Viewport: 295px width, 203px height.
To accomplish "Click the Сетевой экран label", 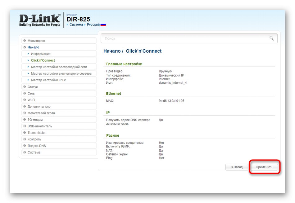I will 117,154.
